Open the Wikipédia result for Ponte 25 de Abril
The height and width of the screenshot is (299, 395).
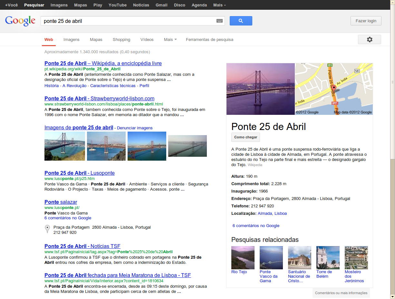click(103, 63)
